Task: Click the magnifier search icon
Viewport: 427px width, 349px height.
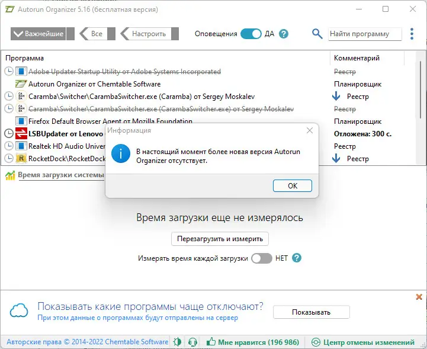Action: coord(317,34)
